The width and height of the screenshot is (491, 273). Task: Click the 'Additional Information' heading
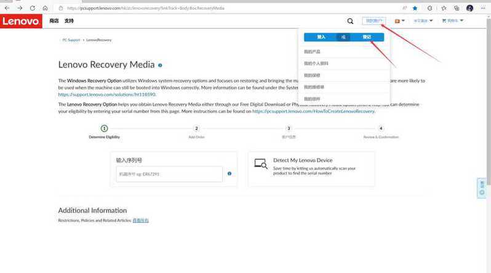coord(92,210)
